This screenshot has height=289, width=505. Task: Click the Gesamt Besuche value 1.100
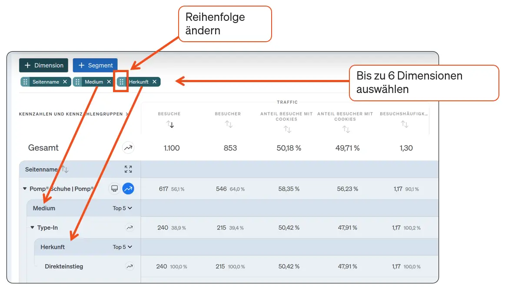[x=172, y=148]
